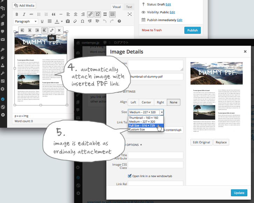Image resolution: width=254 pixels, height=203 pixels.
Task: Align inserted image right via image toolbar
Action: tap(37, 30)
